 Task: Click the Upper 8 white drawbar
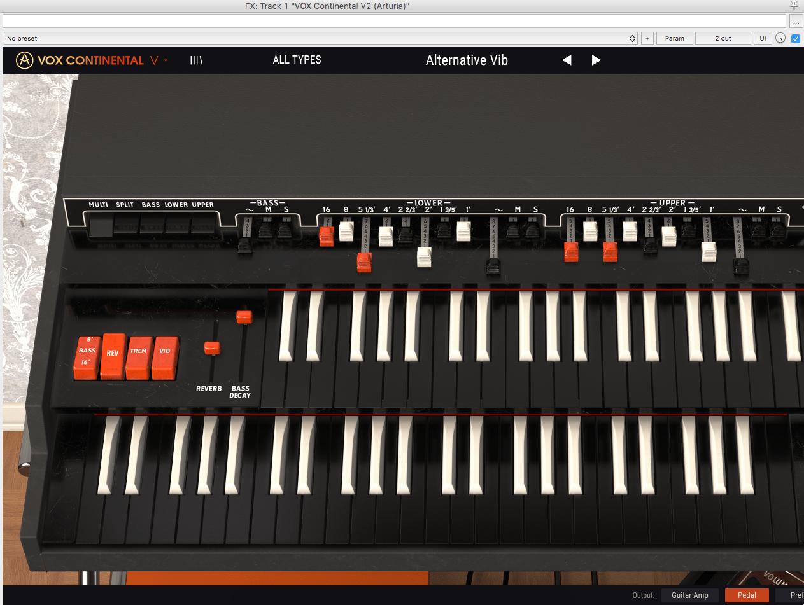pos(590,232)
